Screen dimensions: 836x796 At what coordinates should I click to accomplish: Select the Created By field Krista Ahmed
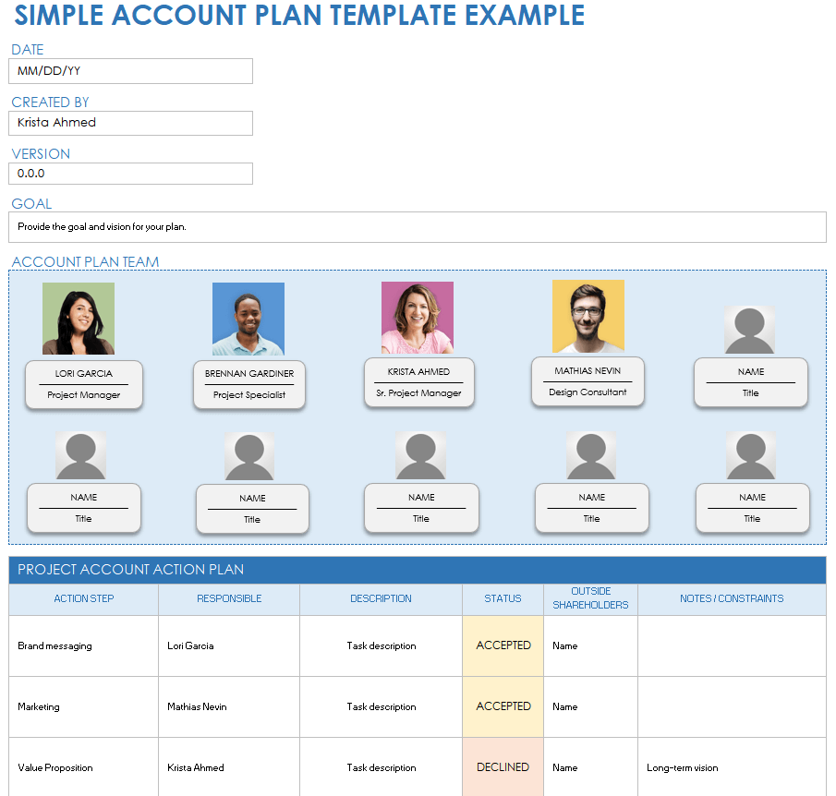pyautogui.click(x=130, y=123)
